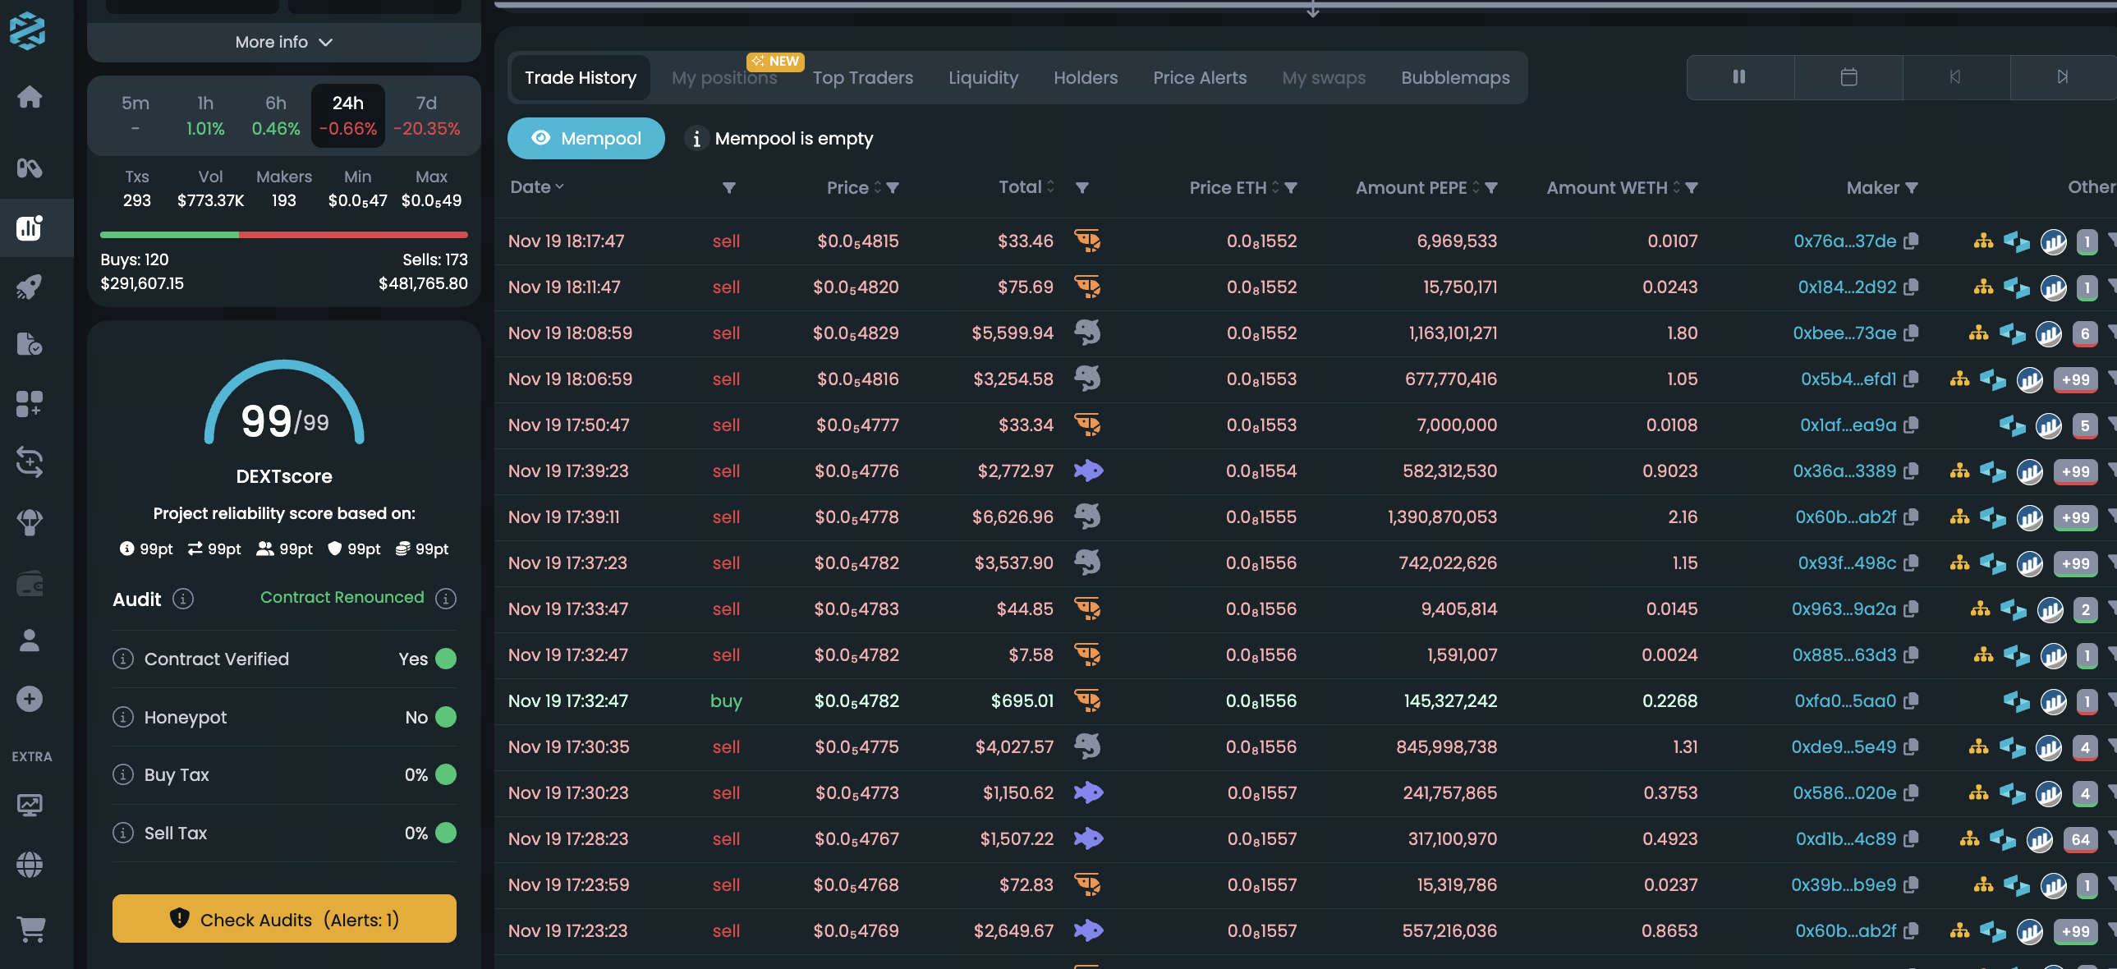Select the 7d timeframe
The width and height of the screenshot is (2117, 969).
click(x=425, y=115)
